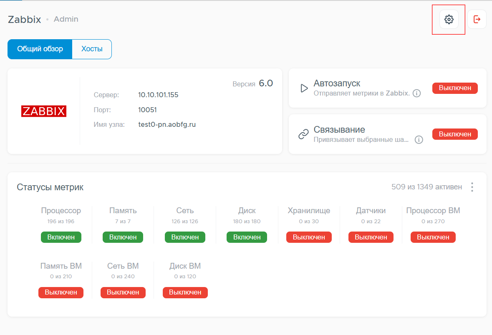The width and height of the screenshot is (492, 335).
Task: Click the ZABBIX logo
Action: (x=44, y=111)
